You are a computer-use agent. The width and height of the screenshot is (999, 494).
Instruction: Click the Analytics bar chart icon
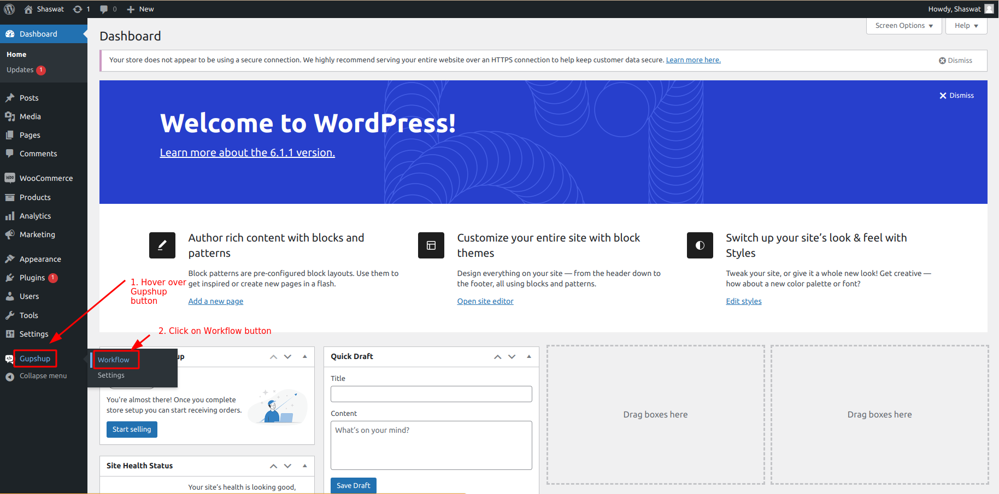(10, 216)
